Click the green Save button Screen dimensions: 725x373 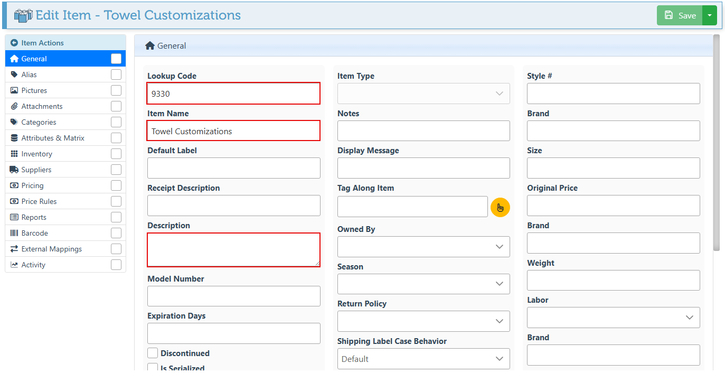(680, 15)
